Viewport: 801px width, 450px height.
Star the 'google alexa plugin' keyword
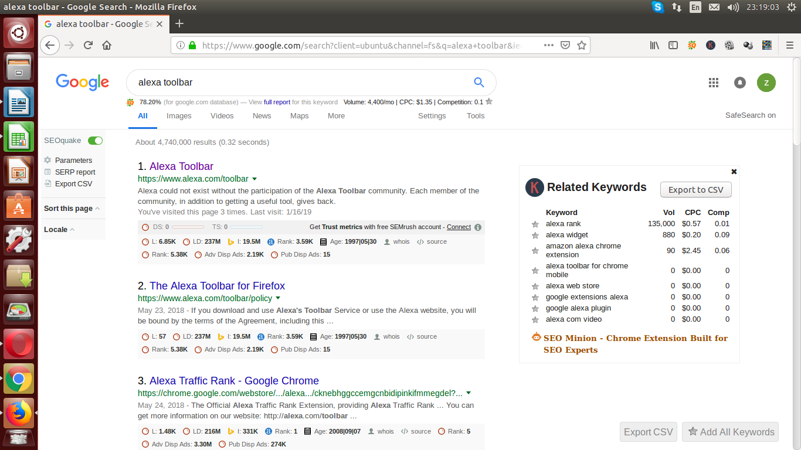pyautogui.click(x=535, y=309)
